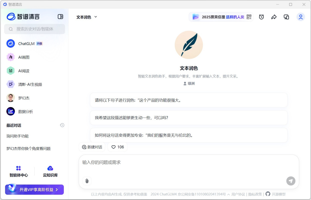The image size is (311, 200).
Task: Select the 我希望这段描述能够更生动一些 prompt suggestion
Action: [189, 118]
